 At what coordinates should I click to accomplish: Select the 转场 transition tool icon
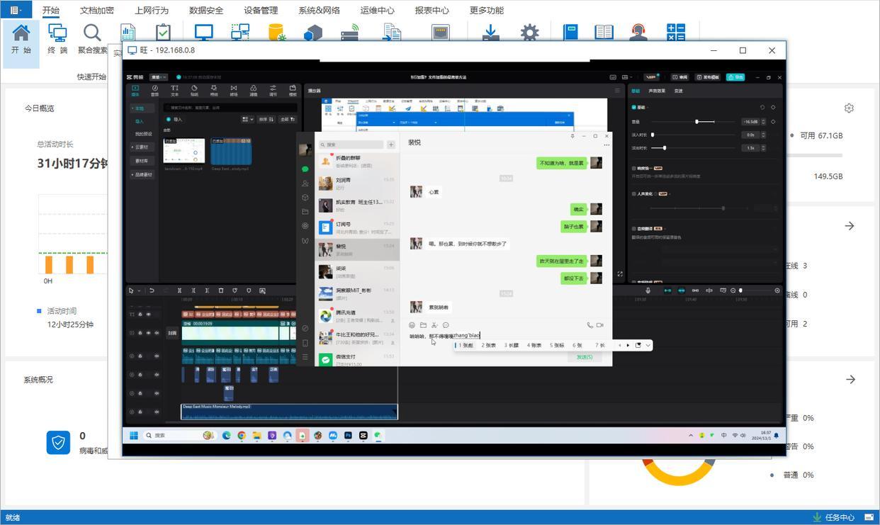tap(233, 90)
